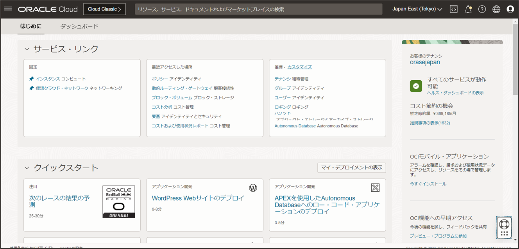Click the WordPress logo icon
This screenshot has width=519, height=249.
(x=253, y=188)
